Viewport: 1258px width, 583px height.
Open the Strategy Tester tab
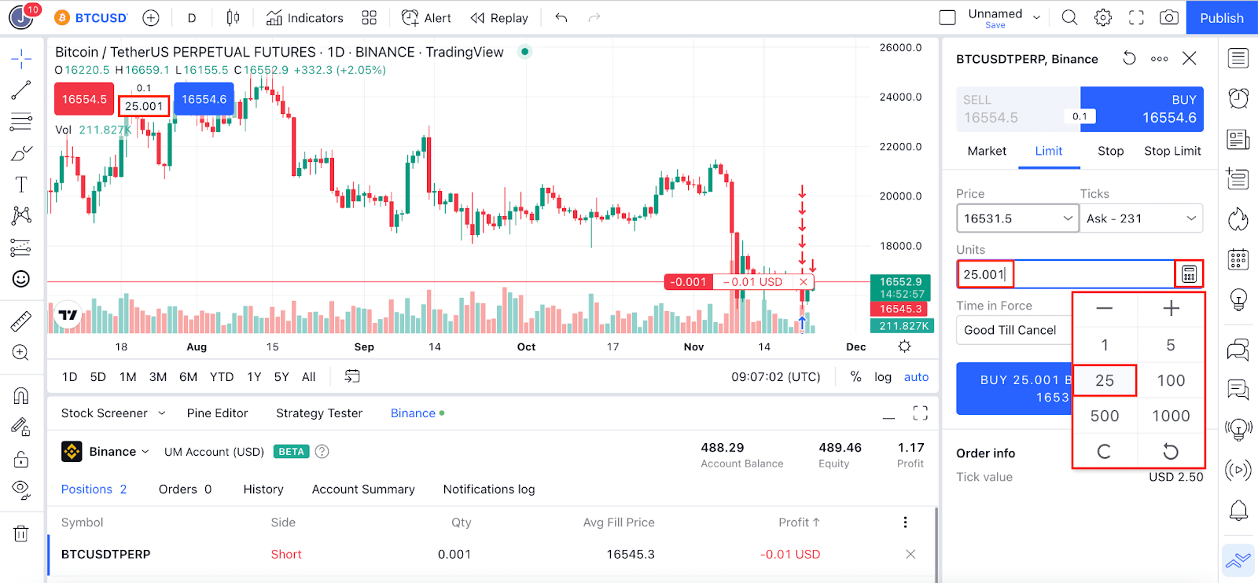coord(319,413)
